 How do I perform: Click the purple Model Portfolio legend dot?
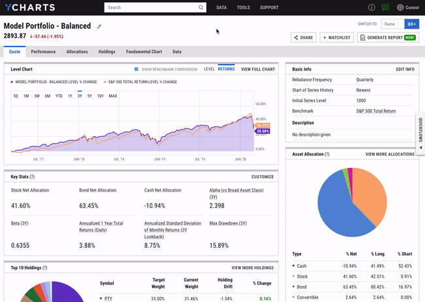[12, 82]
